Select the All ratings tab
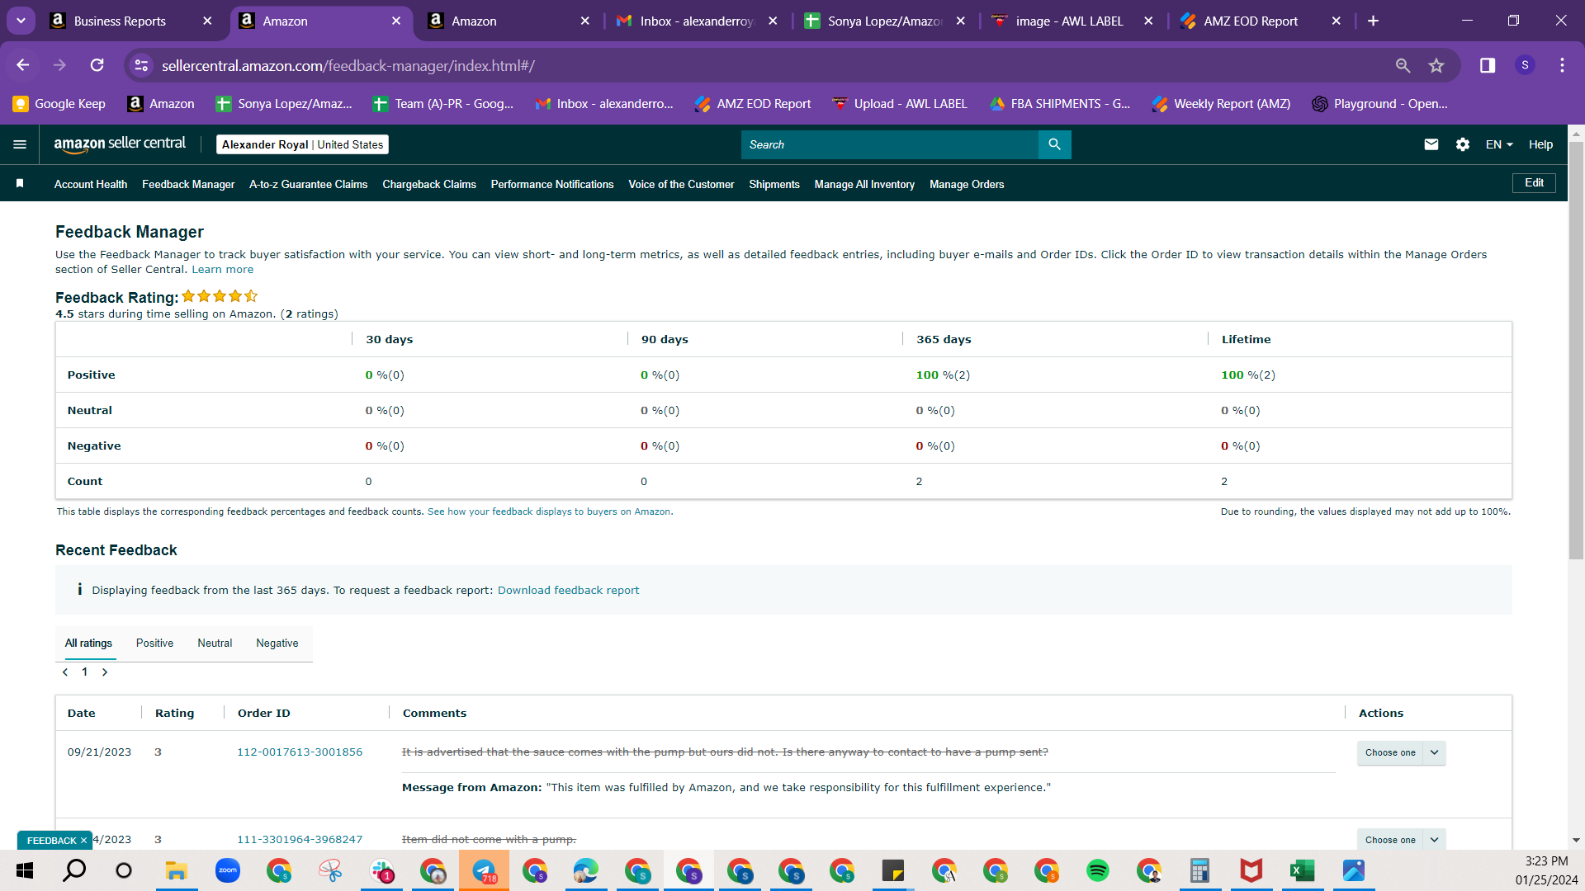Image resolution: width=1585 pixels, height=891 pixels. [x=88, y=643]
